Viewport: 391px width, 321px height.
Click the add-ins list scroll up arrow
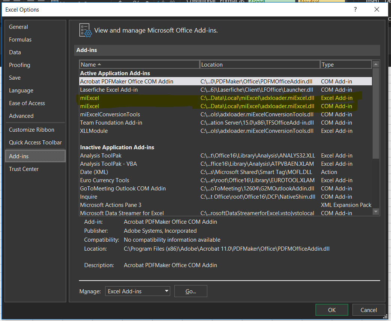(x=376, y=65)
